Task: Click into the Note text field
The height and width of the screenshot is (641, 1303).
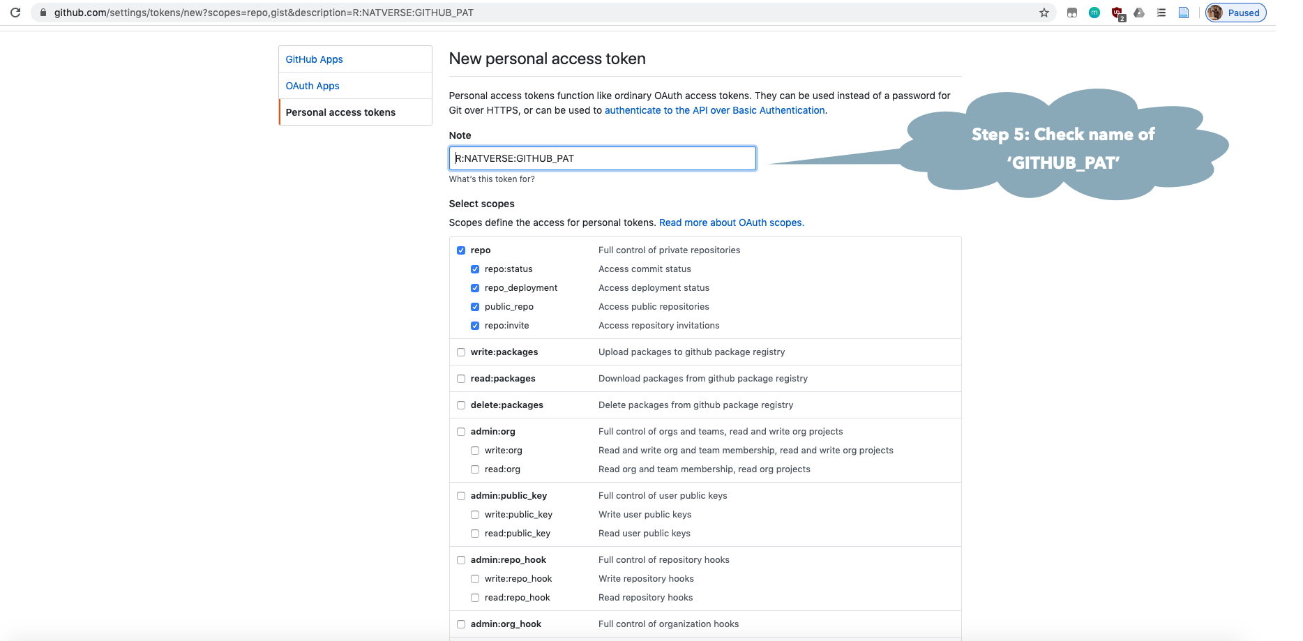Action: [603, 158]
